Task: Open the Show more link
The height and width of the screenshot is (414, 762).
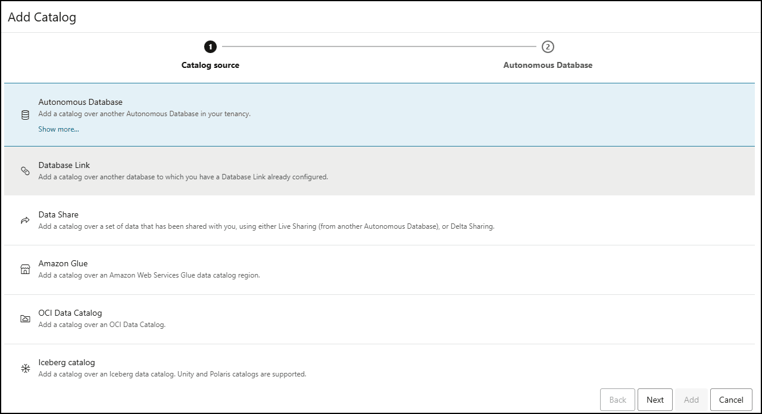Action: click(x=58, y=129)
